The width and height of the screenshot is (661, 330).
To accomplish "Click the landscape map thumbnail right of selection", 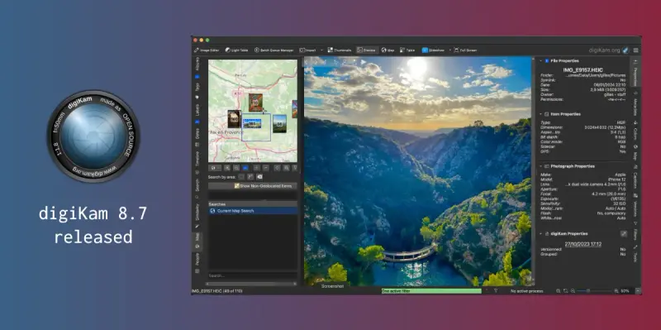I will tap(279, 123).
